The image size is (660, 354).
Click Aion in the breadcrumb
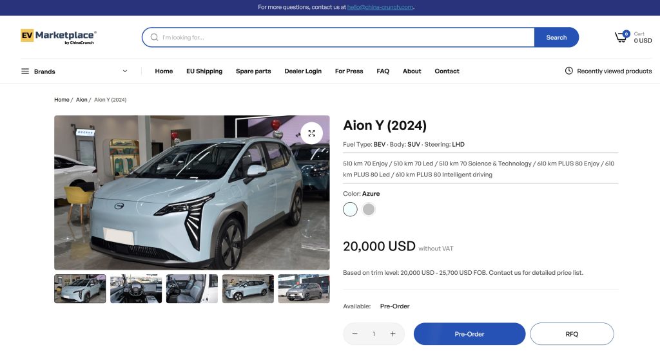[x=82, y=100]
